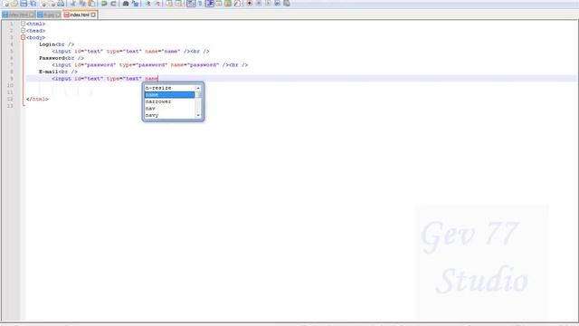The width and height of the screenshot is (579, 326).
Task: Switch to the inactive blue-icon index.html tab
Action: (18, 14)
